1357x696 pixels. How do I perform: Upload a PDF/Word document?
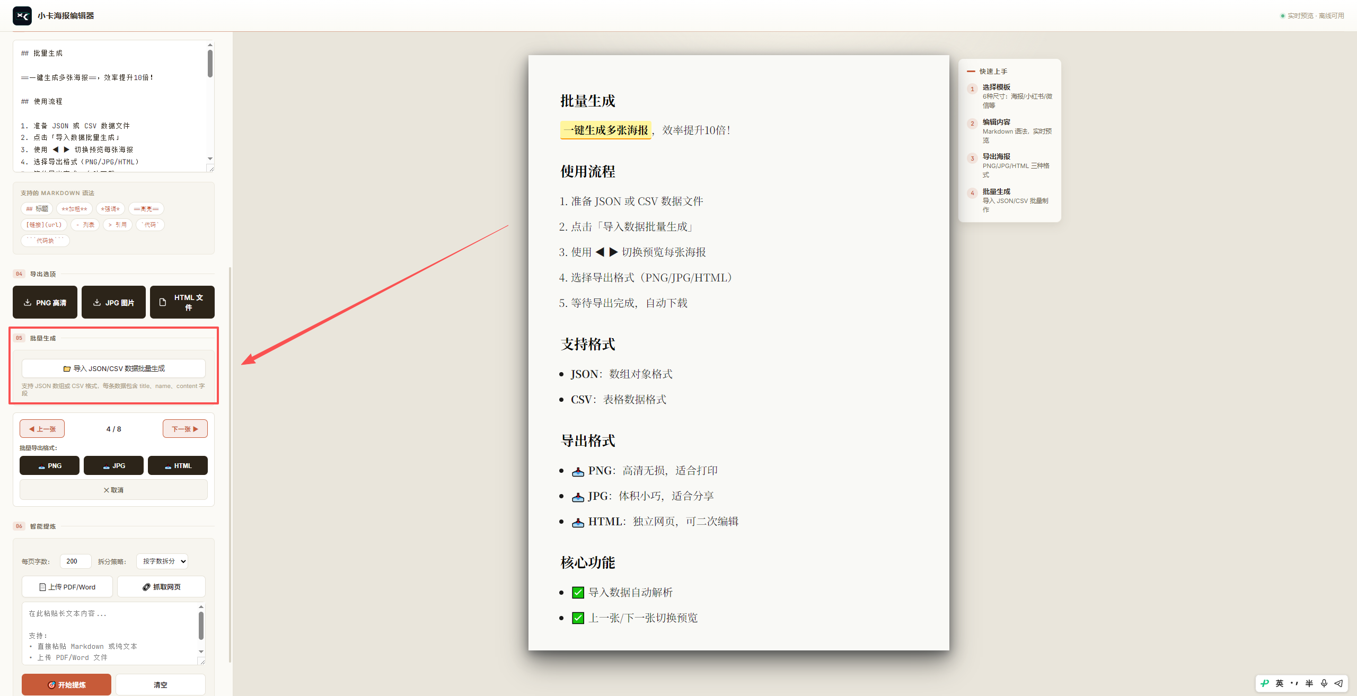point(67,587)
